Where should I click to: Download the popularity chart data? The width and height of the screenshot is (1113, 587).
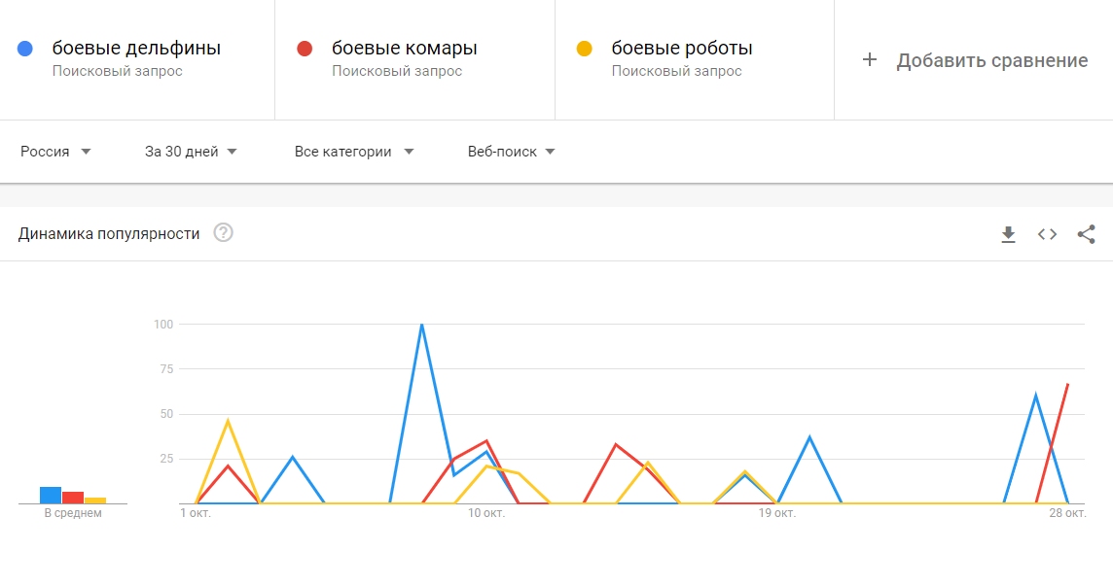click(x=1009, y=234)
